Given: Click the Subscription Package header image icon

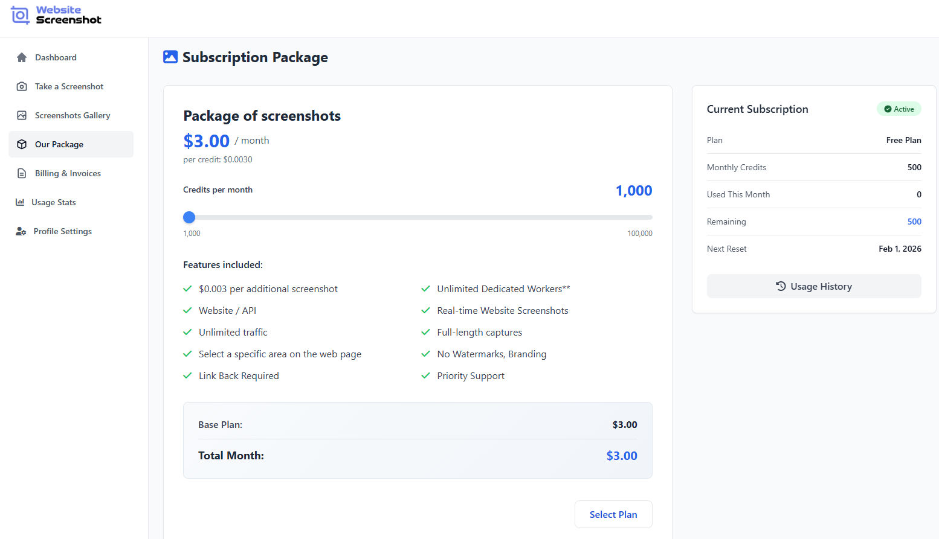Looking at the screenshot, I should click(170, 56).
